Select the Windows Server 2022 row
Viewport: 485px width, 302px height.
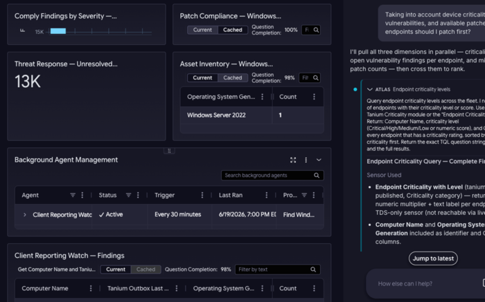click(252, 115)
